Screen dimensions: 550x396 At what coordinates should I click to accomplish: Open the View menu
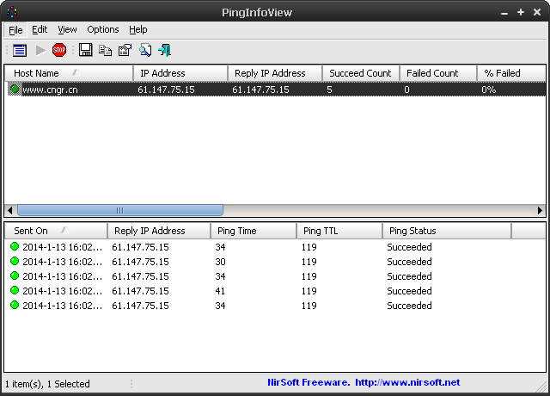(67, 29)
